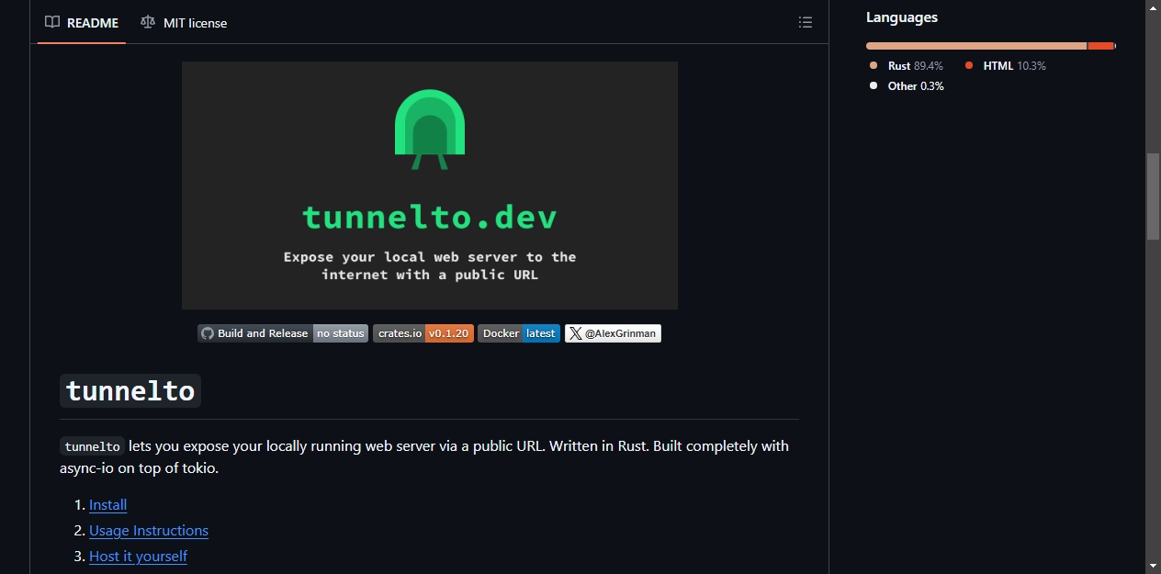
Task: Click the book icon beside README
Action: (x=52, y=22)
